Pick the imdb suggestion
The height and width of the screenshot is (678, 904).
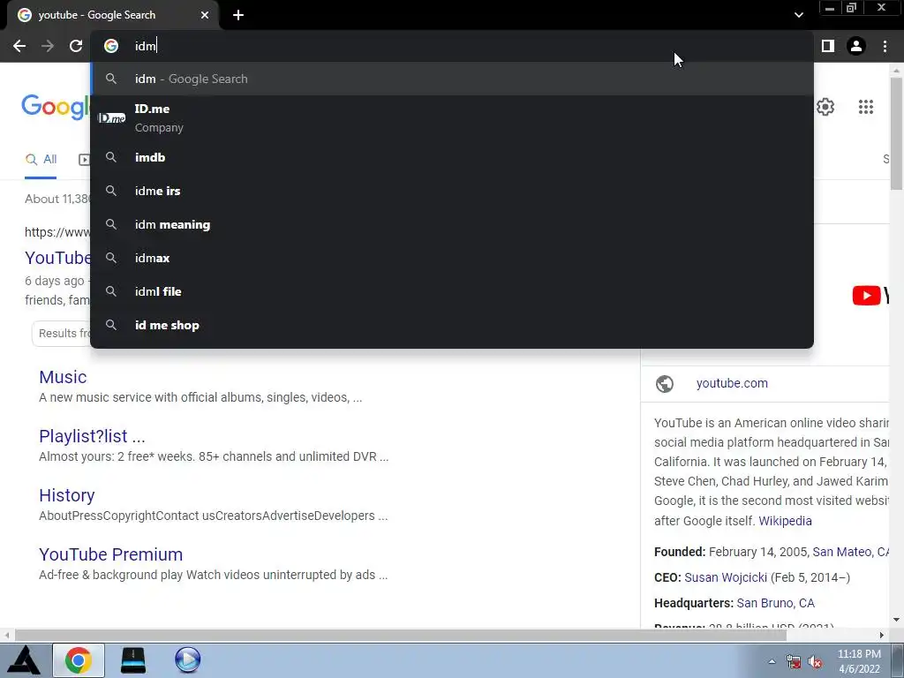452,157
